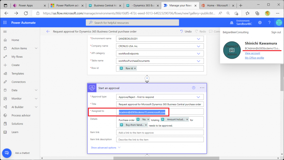Open the help question mark in the header
Viewport: 284px width, 160px height.
click(x=269, y=23)
